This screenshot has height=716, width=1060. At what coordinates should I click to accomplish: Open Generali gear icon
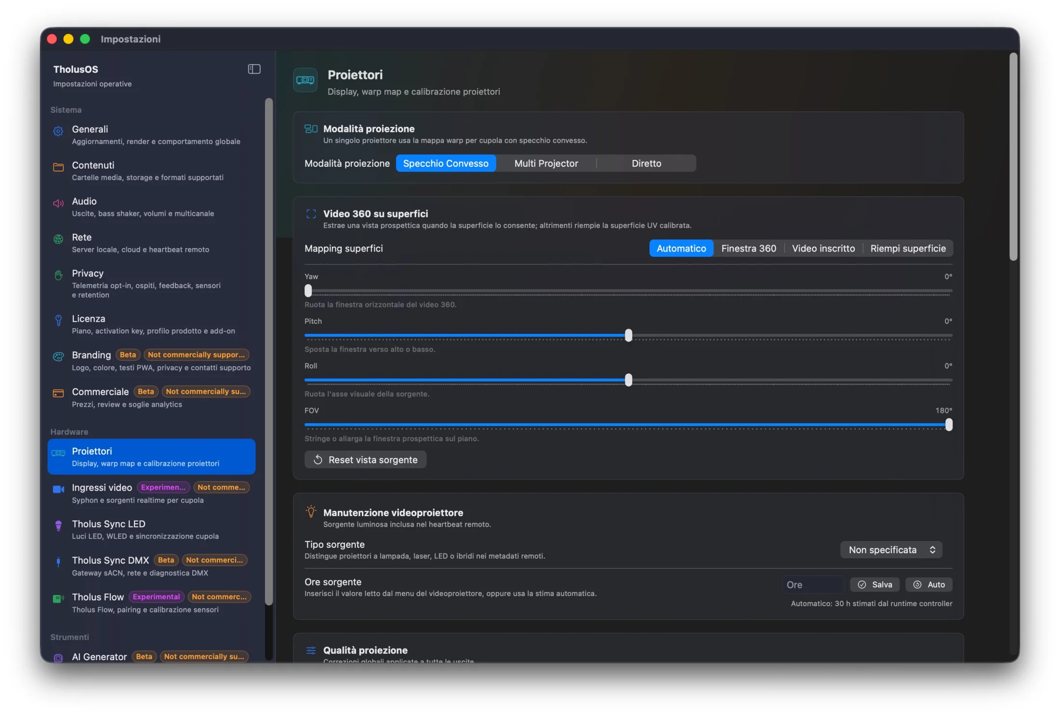tap(58, 131)
